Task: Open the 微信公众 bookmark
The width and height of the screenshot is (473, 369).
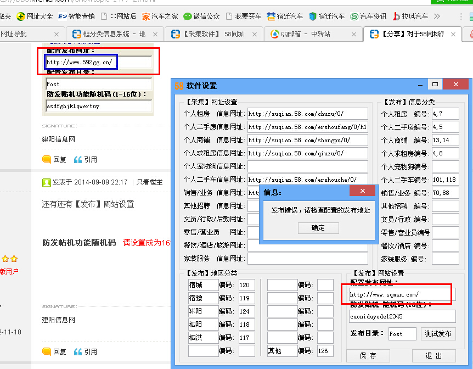Action: (x=201, y=16)
